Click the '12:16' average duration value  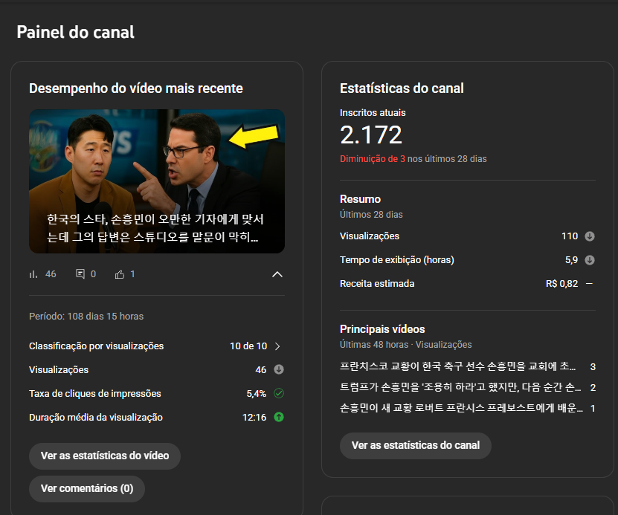click(254, 418)
